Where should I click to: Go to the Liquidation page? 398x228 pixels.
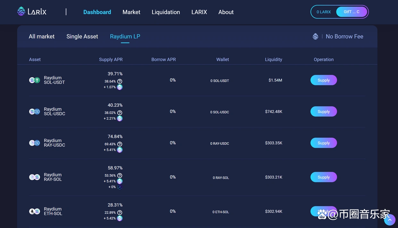pyautogui.click(x=166, y=12)
